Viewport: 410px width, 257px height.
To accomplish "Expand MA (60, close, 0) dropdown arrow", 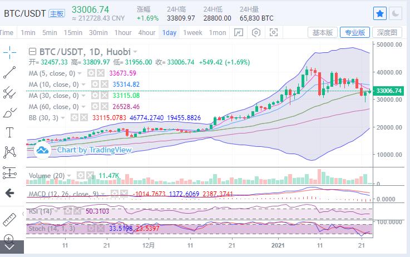I will click(x=83, y=107).
